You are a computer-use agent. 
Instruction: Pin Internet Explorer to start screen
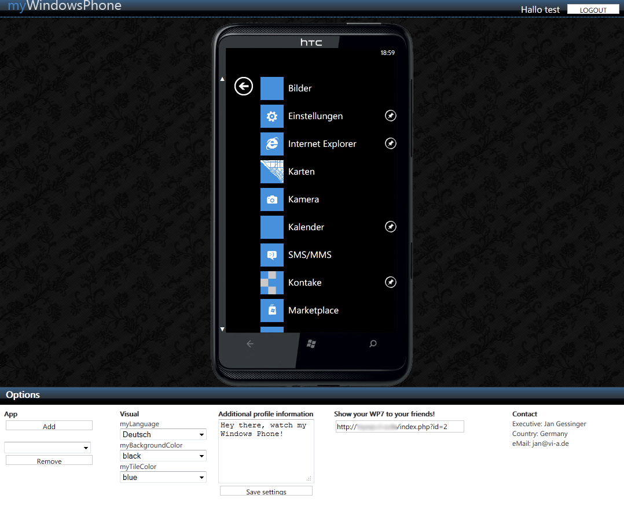[390, 143]
